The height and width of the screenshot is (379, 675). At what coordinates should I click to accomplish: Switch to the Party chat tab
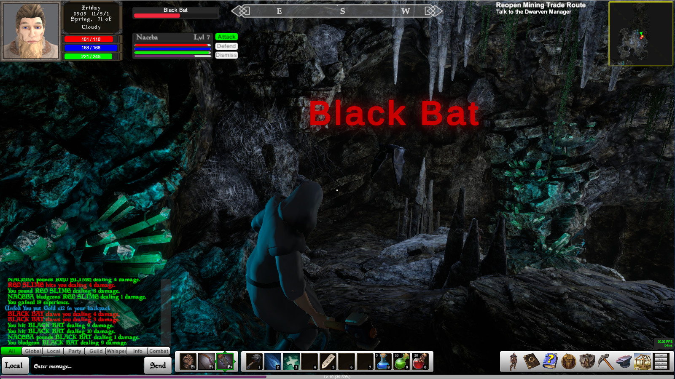pyautogui.click(x=74, y=351)
